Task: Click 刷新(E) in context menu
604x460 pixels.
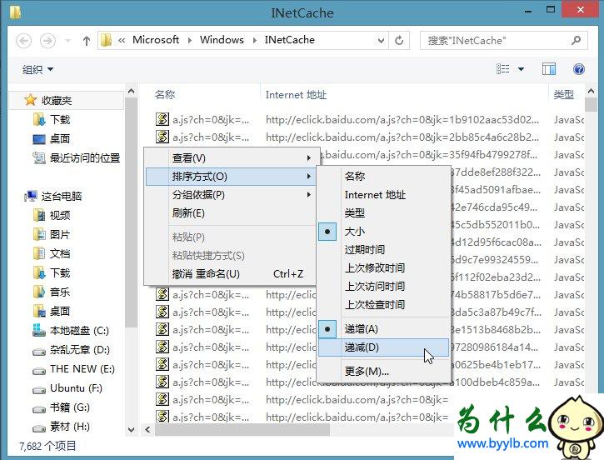Action: click(x=230, y=213)
